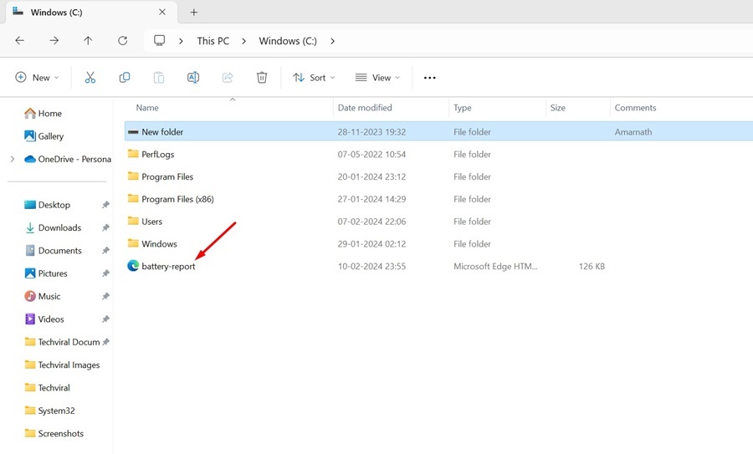Image resolution: width=753 pixels, height=454 pixels.
Task: Select the Program Files (x86) folder
Action: pyautogui.click(x=177, y=199)
